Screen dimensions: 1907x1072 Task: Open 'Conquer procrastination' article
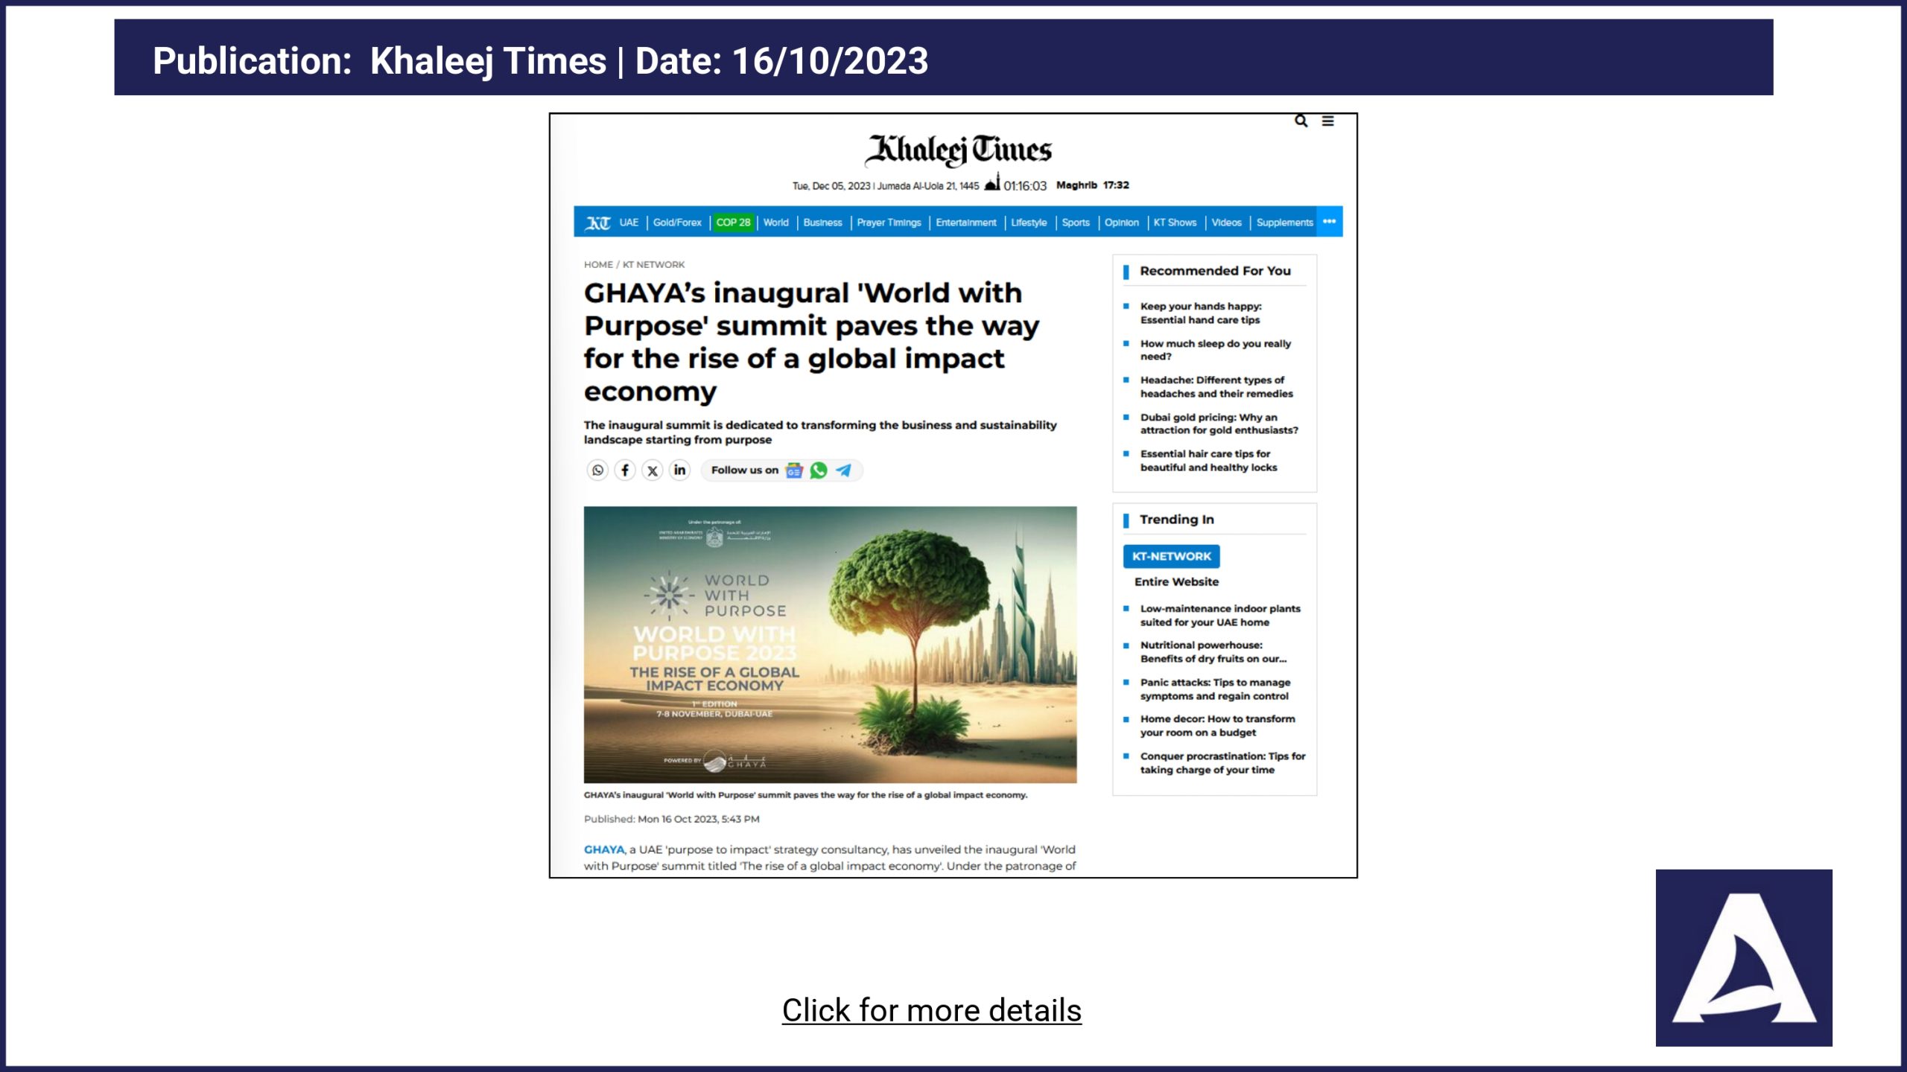1222,762
